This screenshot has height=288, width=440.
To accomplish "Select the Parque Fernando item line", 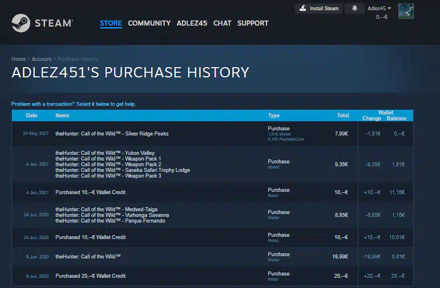I will [110, 221].
